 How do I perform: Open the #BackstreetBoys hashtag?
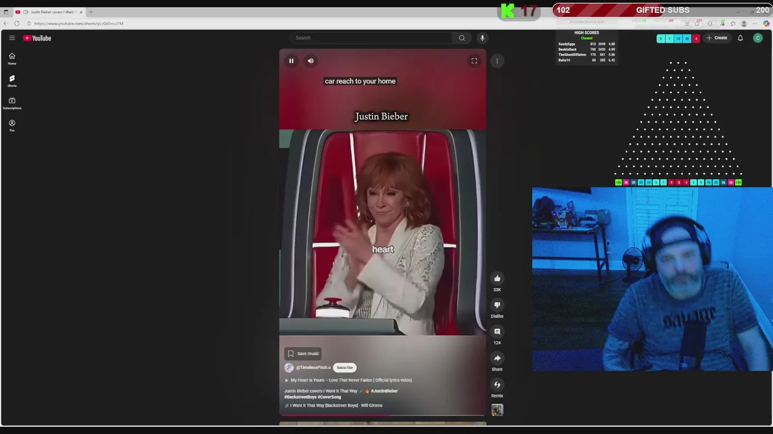pos(300,397)
